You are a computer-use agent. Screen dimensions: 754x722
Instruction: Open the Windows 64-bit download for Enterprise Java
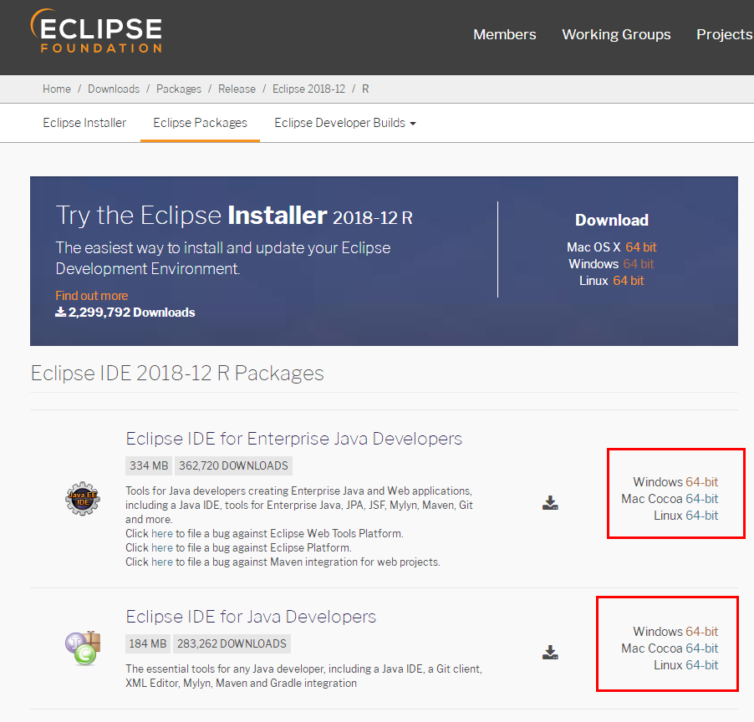pyautogui.click(x=675, y=482)
